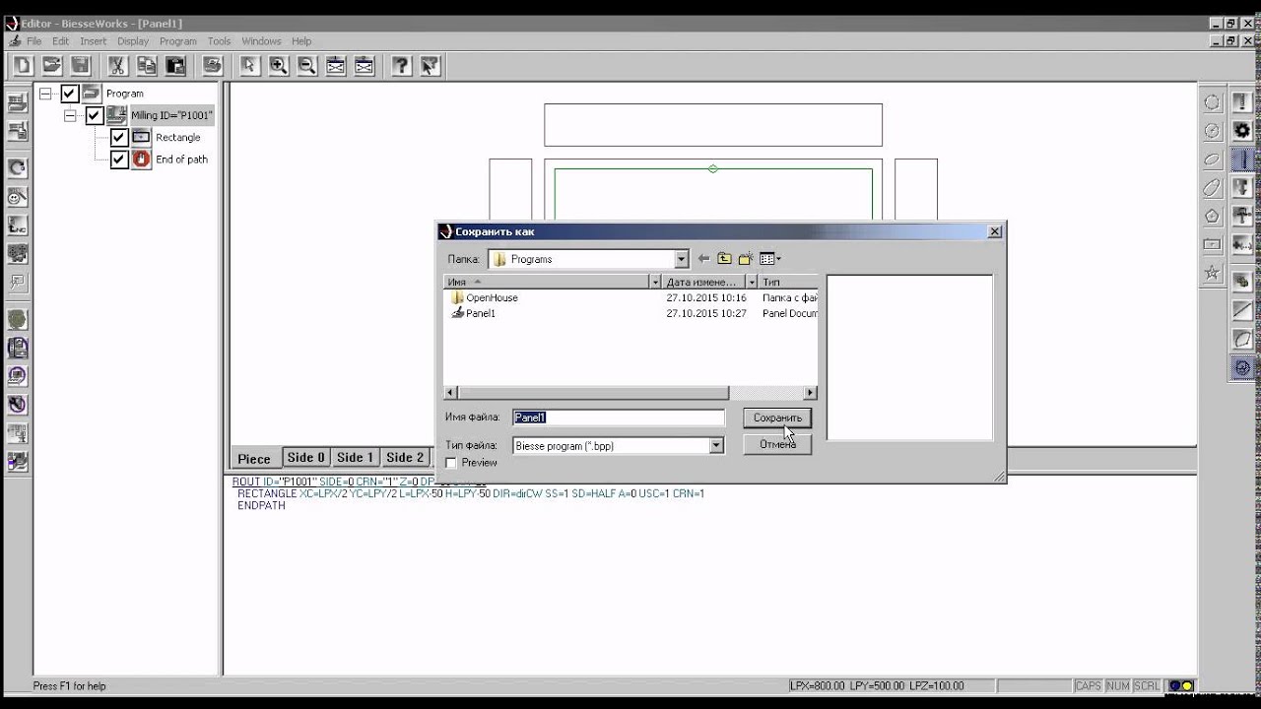Click the question mark Help icon
1261x709 pixels.
coord(401,66)
